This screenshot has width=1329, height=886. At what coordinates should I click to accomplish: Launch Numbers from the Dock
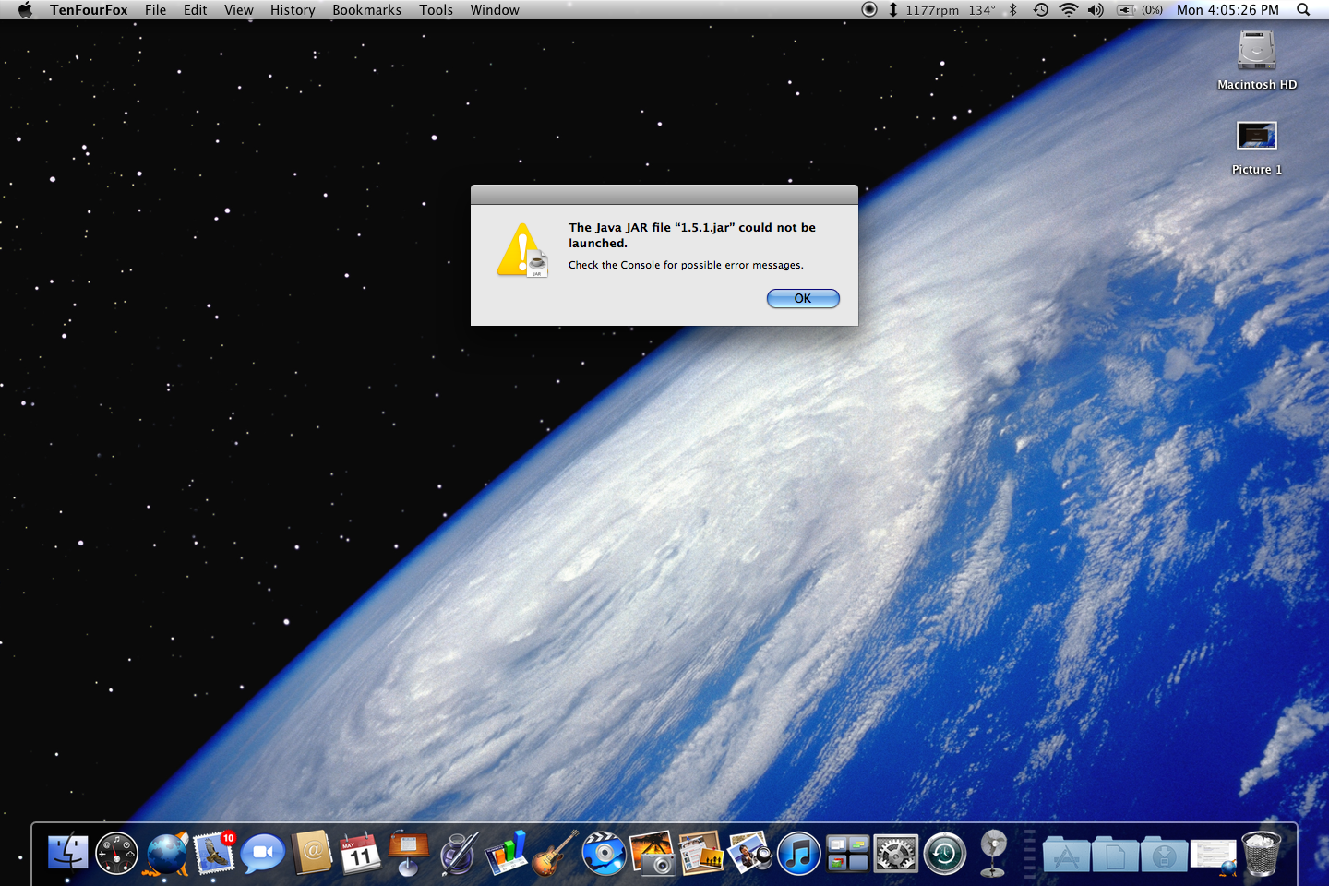pyautogui.click(x=506, y=853)
